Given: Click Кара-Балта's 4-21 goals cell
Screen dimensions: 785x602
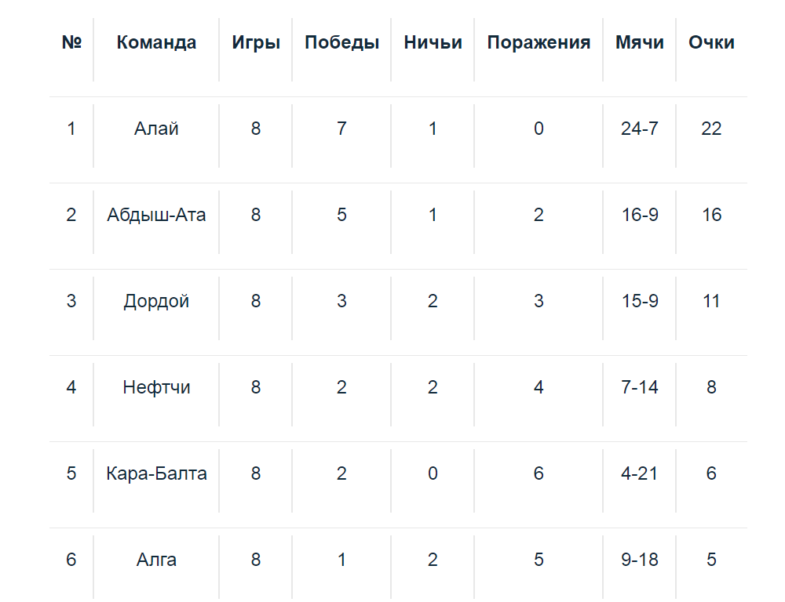Looking at the screenshot, I should pyautogui.click(x=639, y=473).
